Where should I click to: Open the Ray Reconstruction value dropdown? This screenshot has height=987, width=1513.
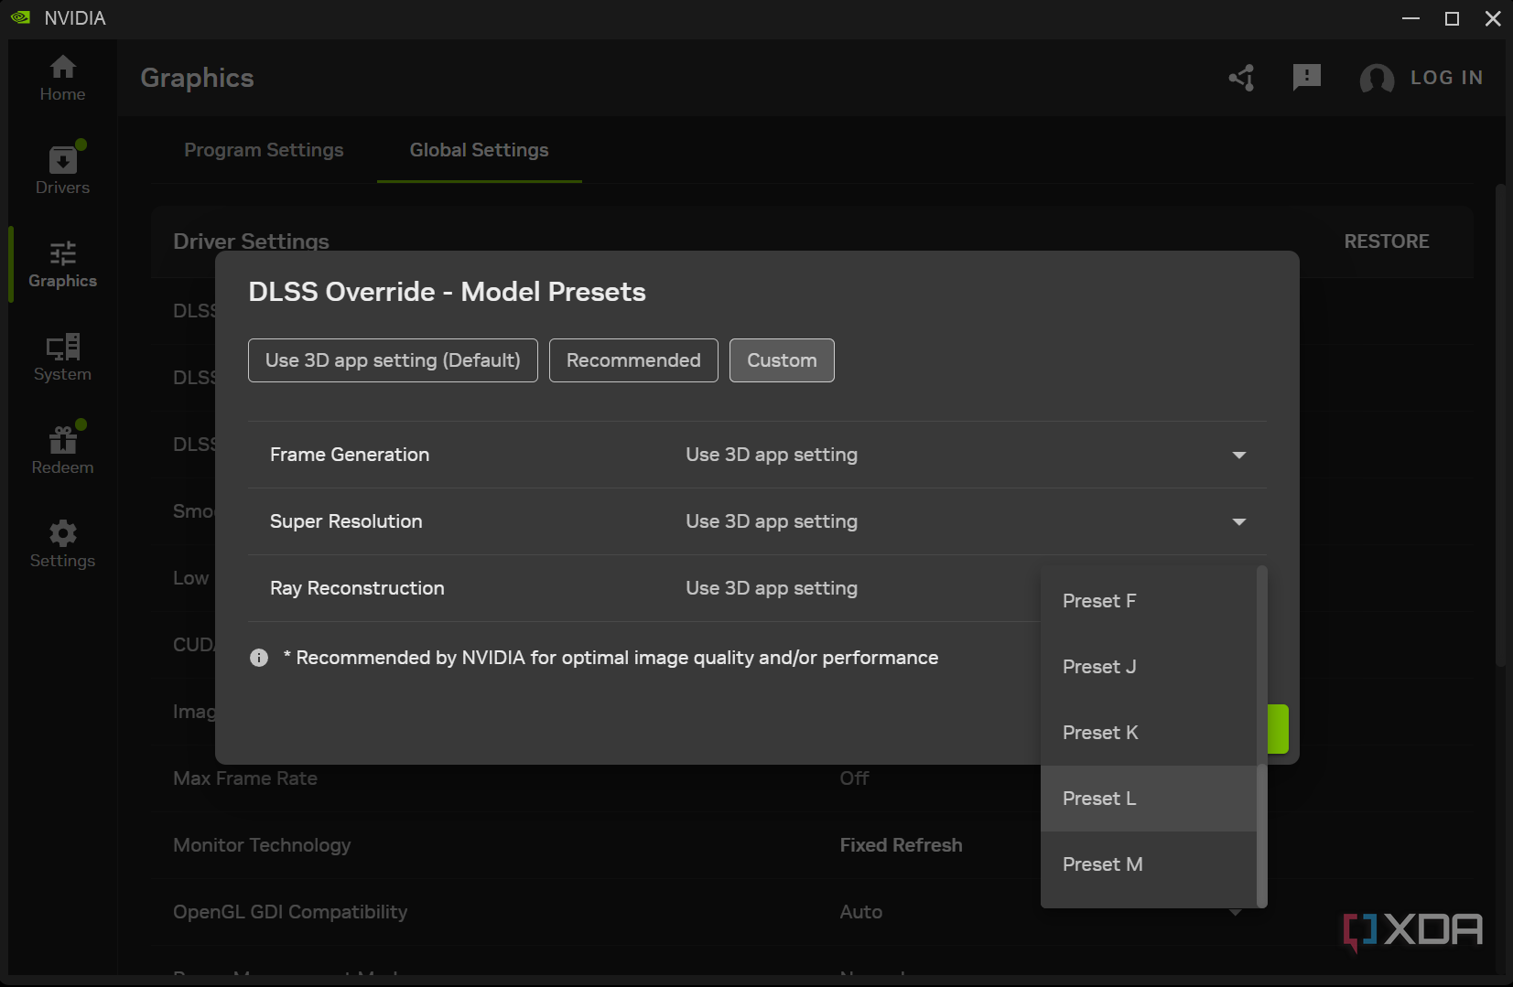(772, 588)
